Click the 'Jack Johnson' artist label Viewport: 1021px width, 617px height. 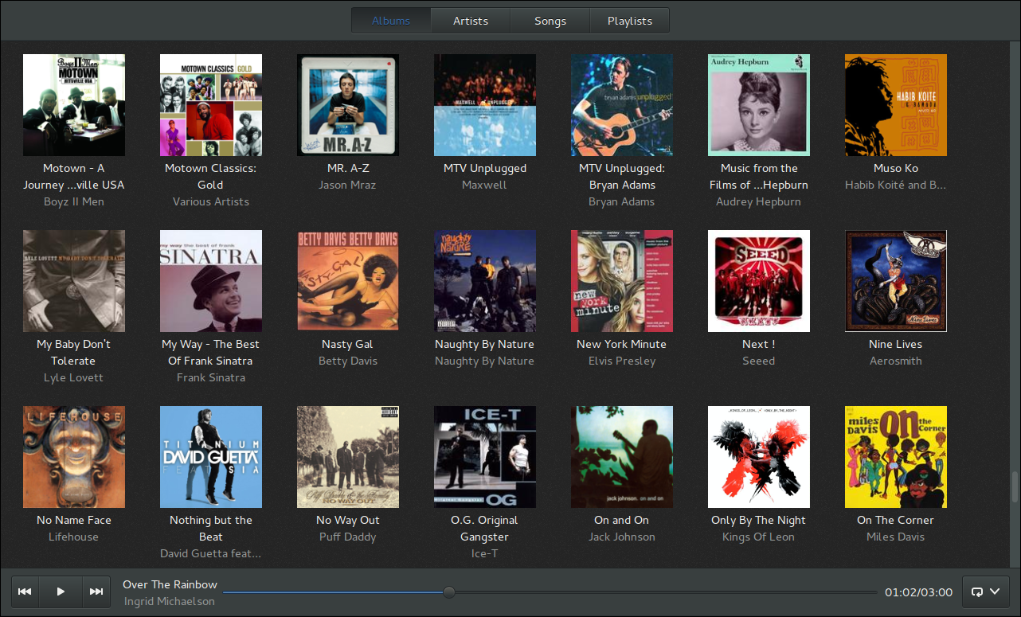tap(622, 537)
